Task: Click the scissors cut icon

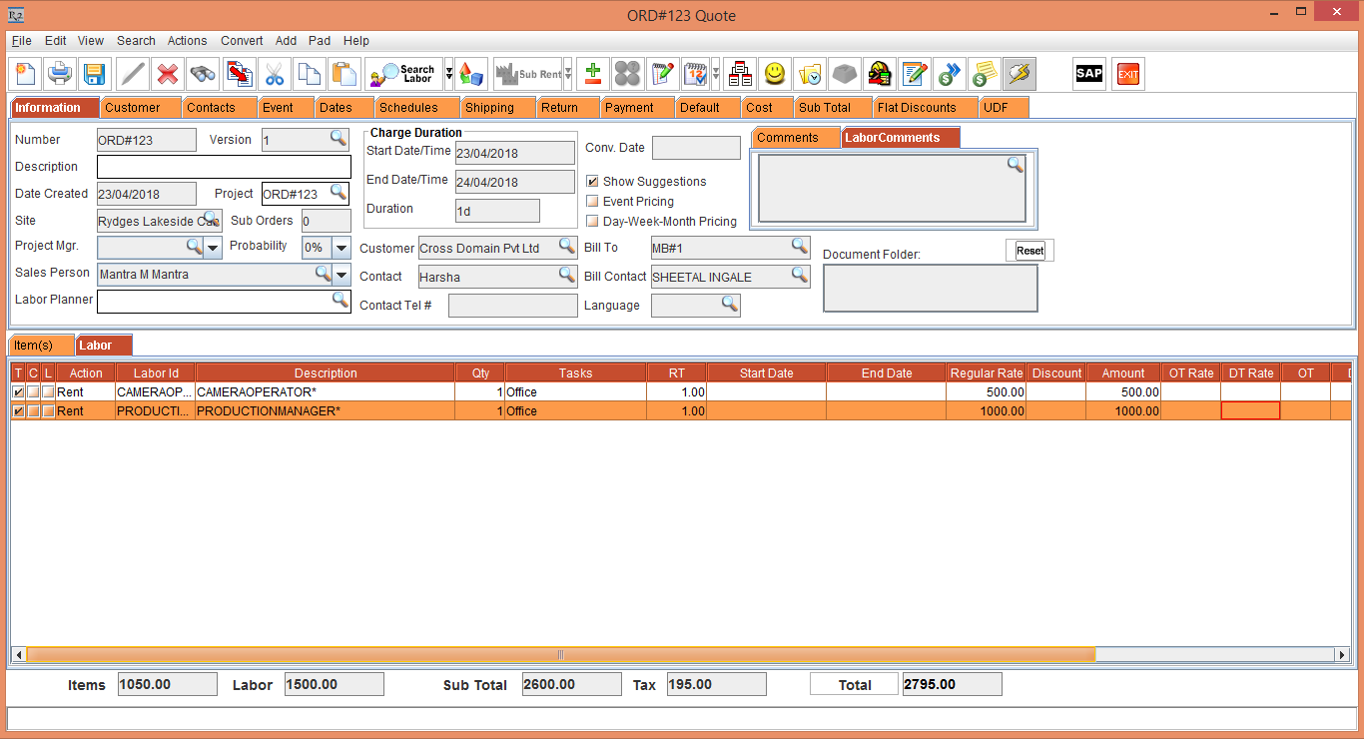Action: point(274,74)
